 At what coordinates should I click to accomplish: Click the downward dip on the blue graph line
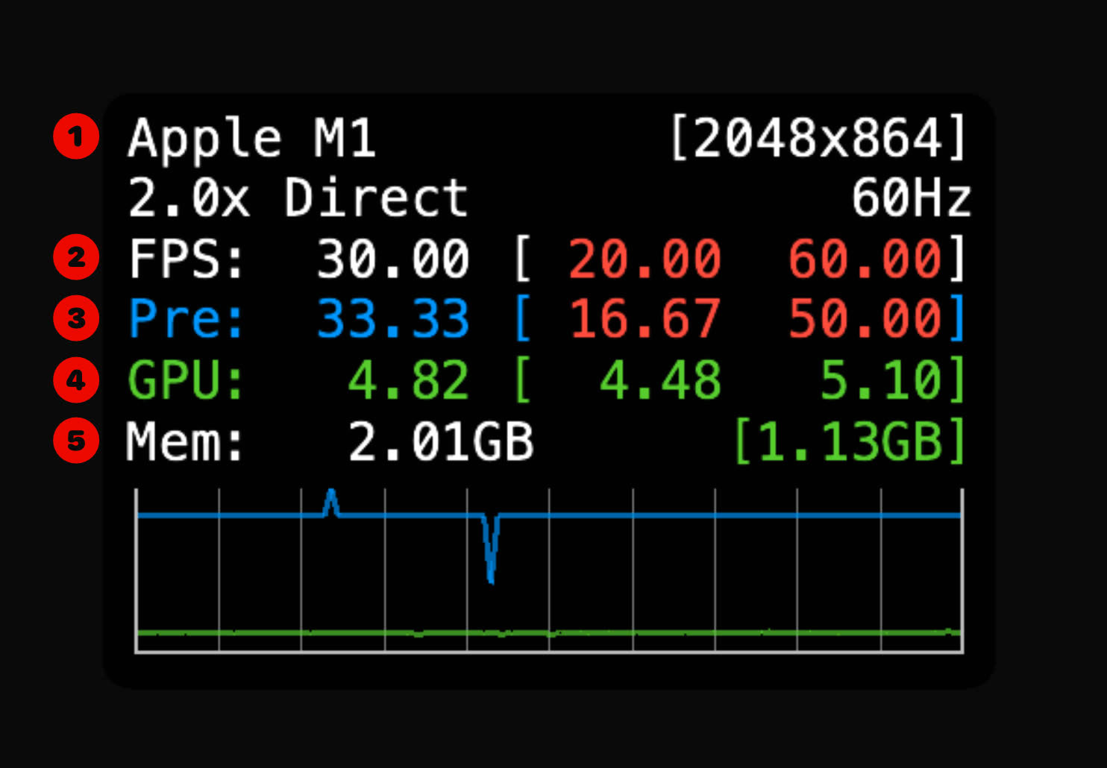[490, 550]
